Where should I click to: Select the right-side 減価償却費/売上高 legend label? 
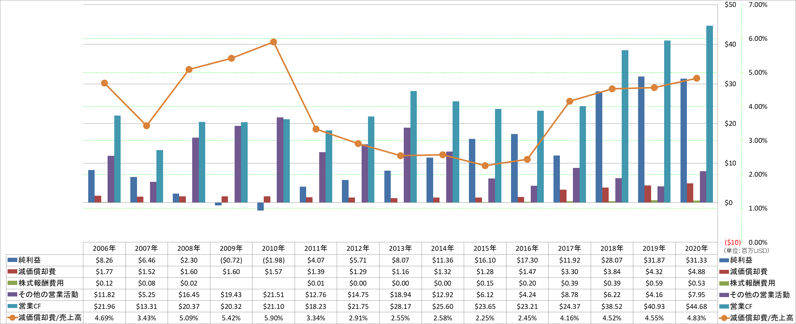tap(761, 318)
